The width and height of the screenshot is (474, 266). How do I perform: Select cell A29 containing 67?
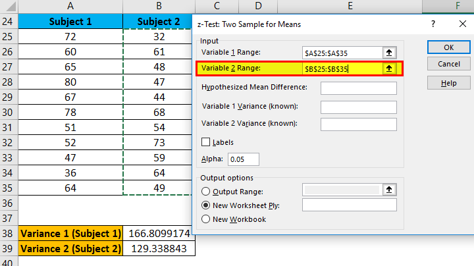(70, 97)
